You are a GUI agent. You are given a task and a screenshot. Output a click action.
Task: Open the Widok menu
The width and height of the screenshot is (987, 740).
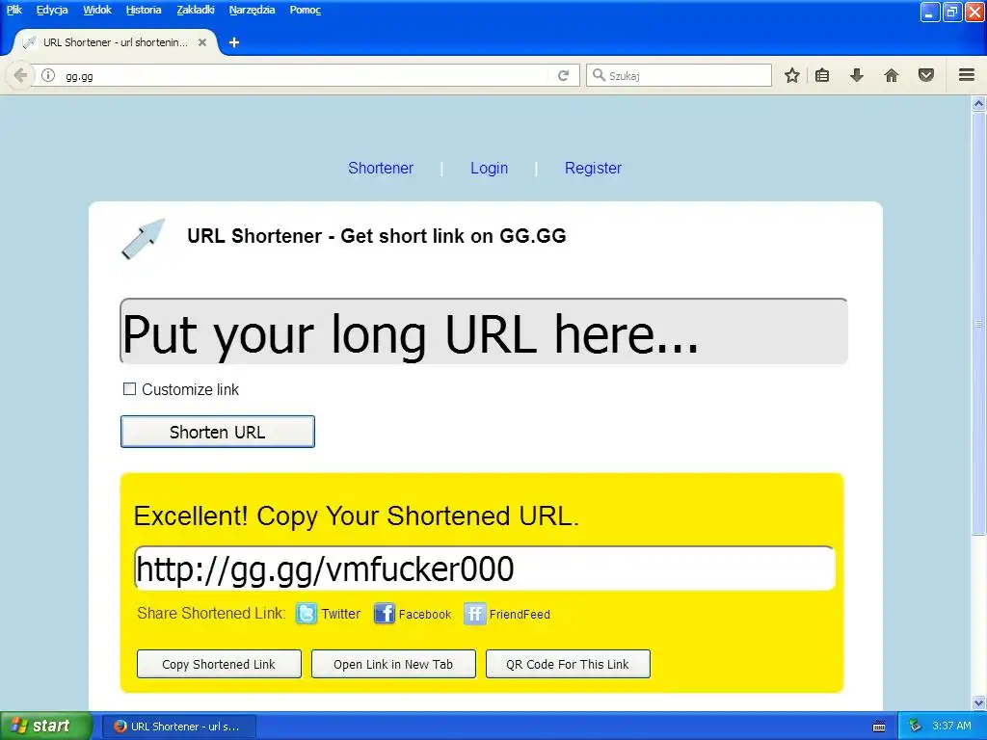pos(97,10)
